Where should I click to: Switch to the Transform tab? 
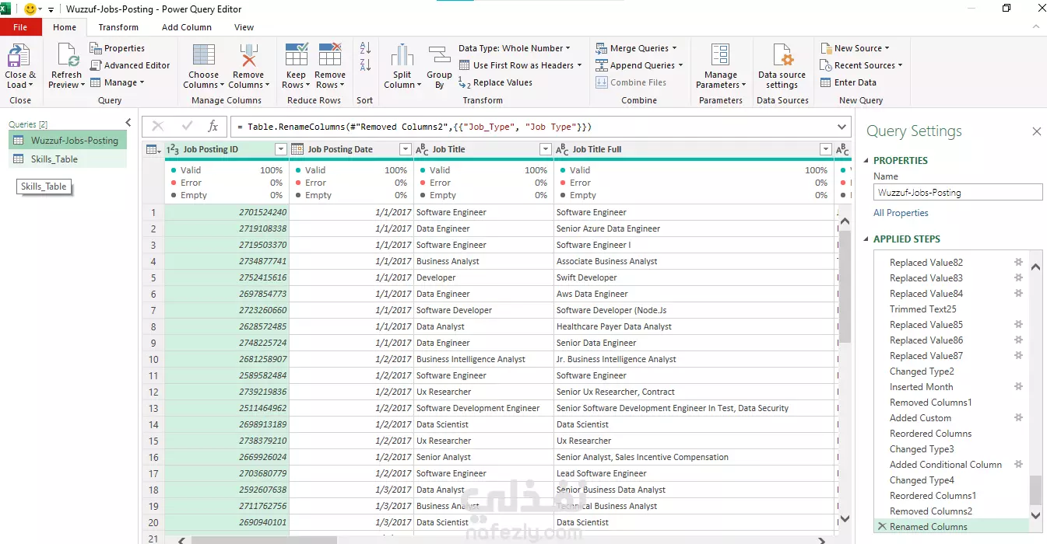tap(118, 27)
